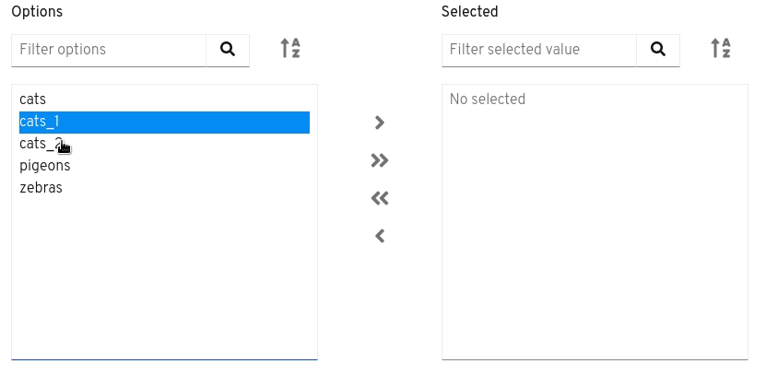The width and height of the screenshot is (766, 387).
Task: Click the search icon beside Filter selected value
Action: [658, 50]
